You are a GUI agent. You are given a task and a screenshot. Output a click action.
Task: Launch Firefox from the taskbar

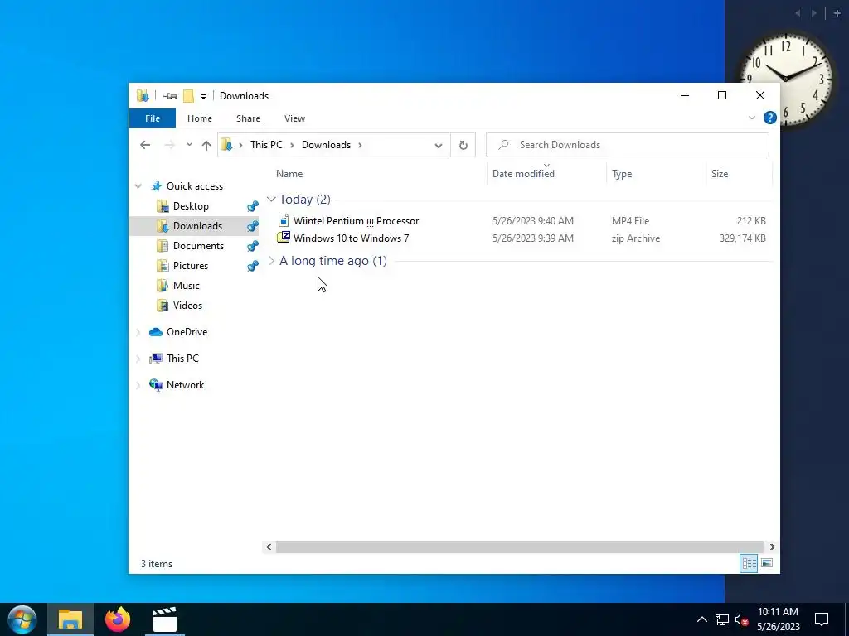pyautogui.click(x=118, y=619)
